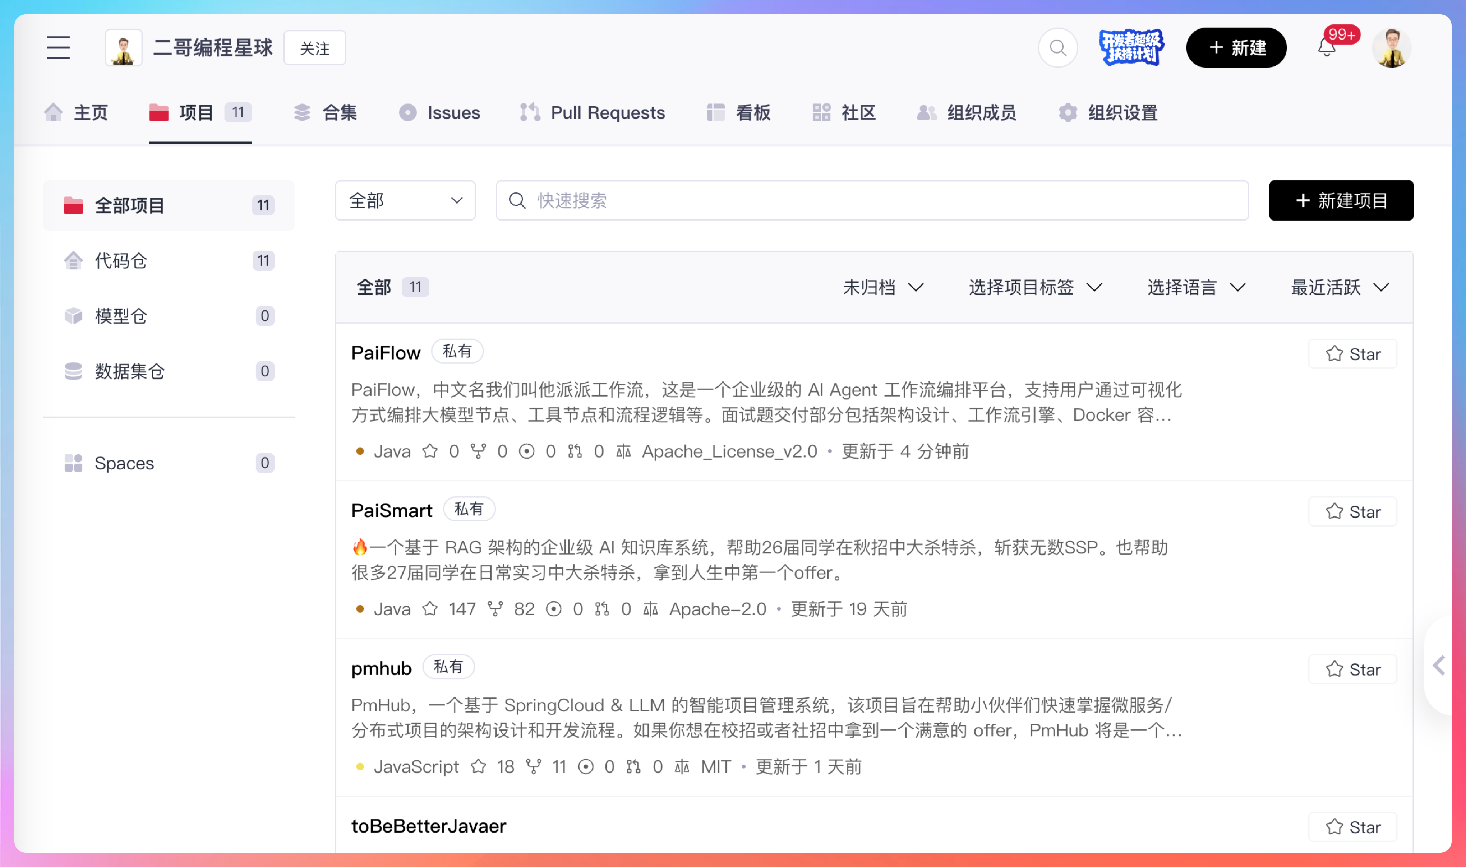Star the pmhub project

[x=1352, y=669]
